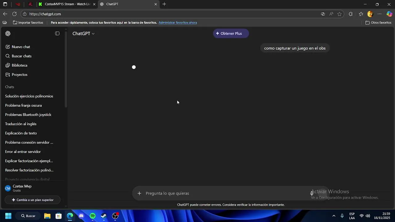
Task: Click the address-bar app icon beside Read aloud
Action: [x=323, y=14]
